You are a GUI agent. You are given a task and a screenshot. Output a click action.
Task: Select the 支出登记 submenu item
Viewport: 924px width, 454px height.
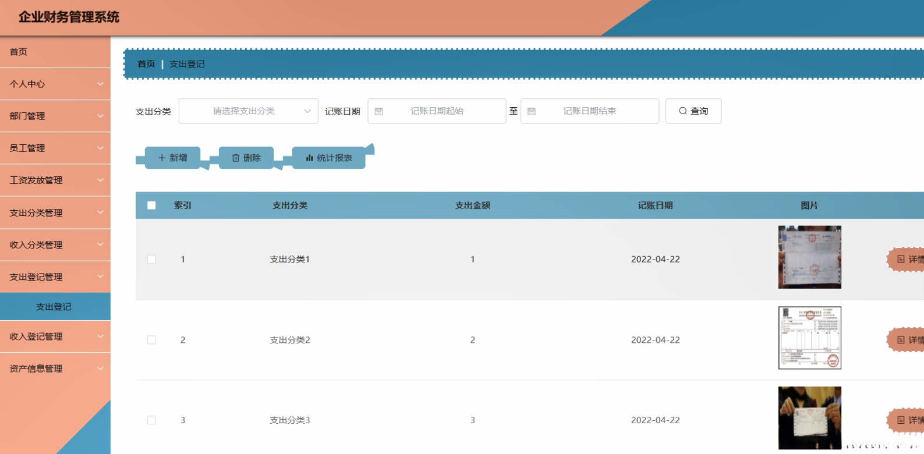coord(55,307)
